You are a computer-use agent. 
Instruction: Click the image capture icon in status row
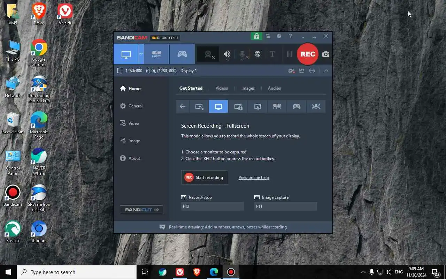[302, 70]
